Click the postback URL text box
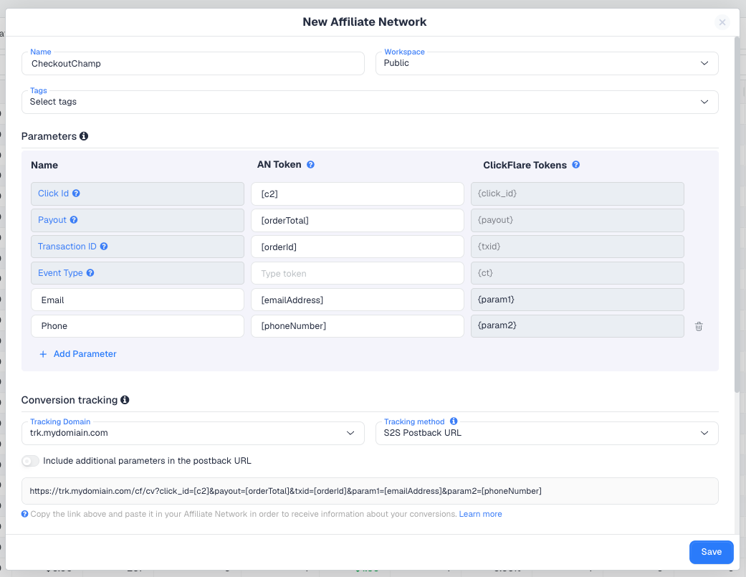 (x=370, y=491)
